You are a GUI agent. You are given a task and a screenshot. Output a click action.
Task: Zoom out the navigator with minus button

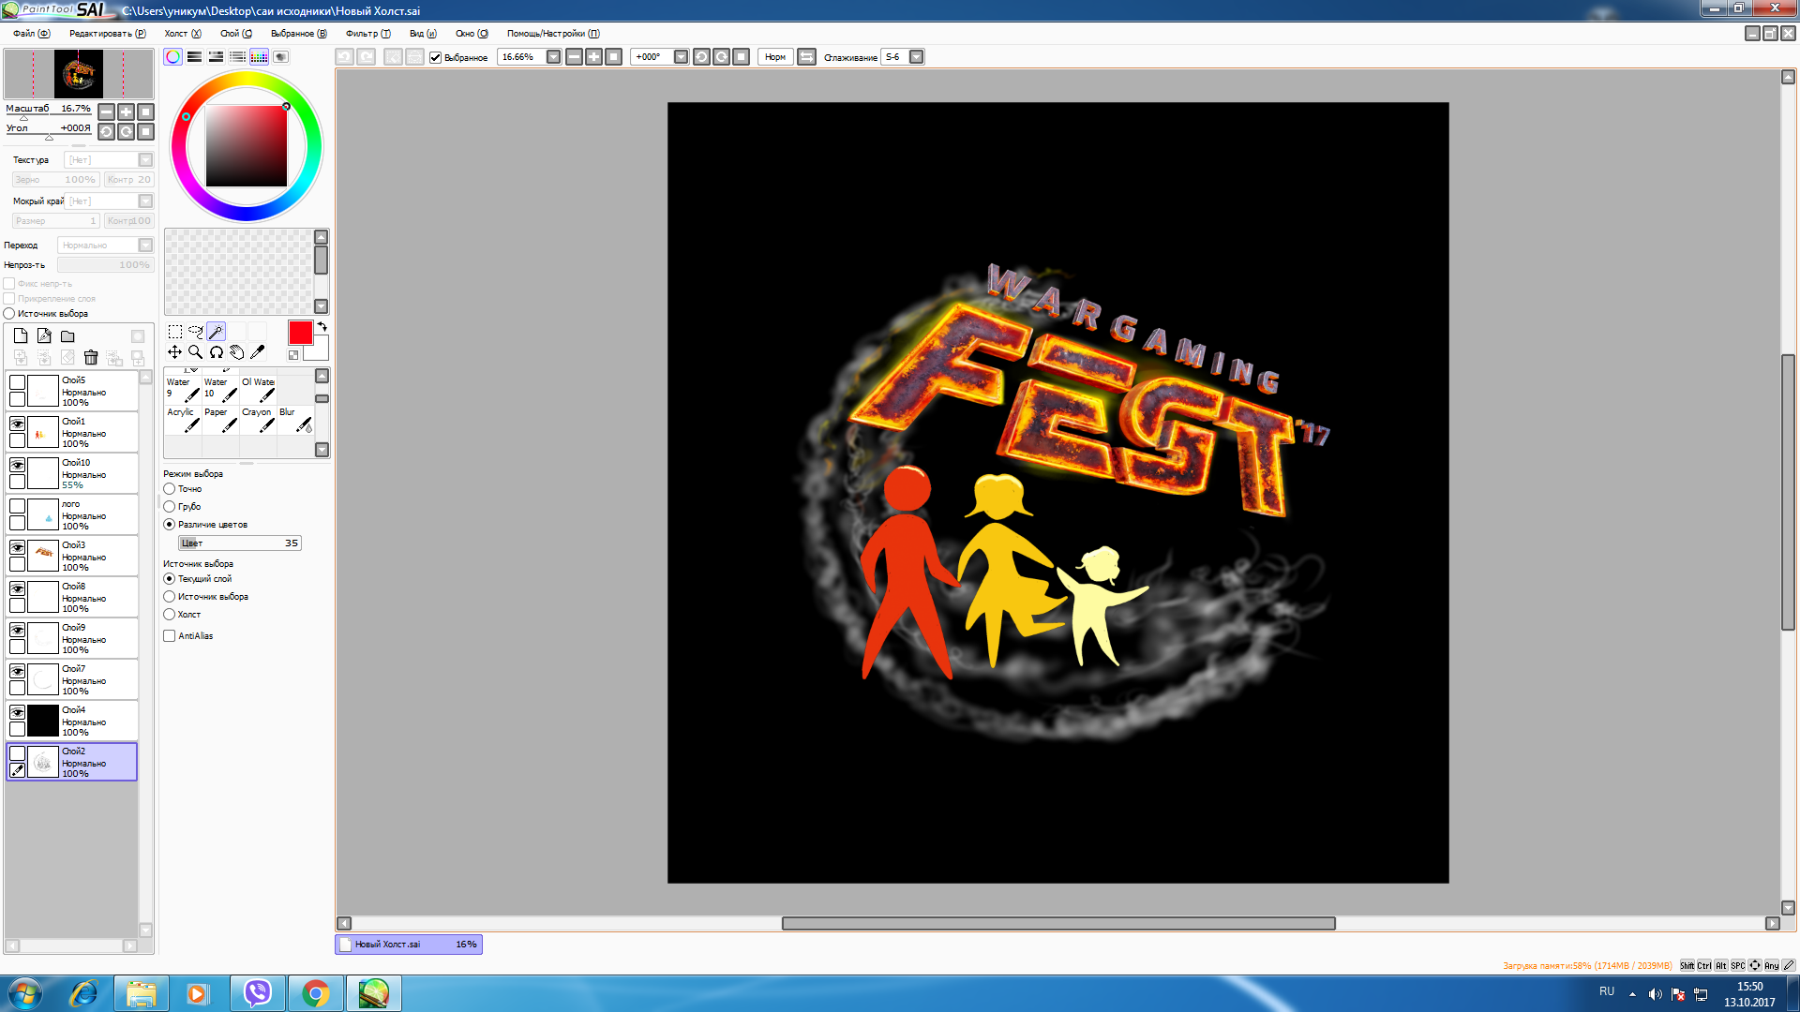tap(107, 112)
